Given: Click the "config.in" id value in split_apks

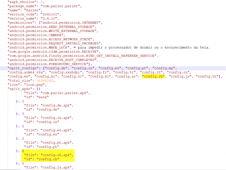Looking at the screenshot, I should tap(48, 122).
